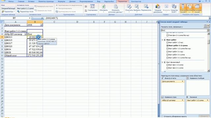Open the Показать поля (Все) dropdown
Image resolution: width=211 pixels, height=118 pixels.
click(x=208, y=30)
